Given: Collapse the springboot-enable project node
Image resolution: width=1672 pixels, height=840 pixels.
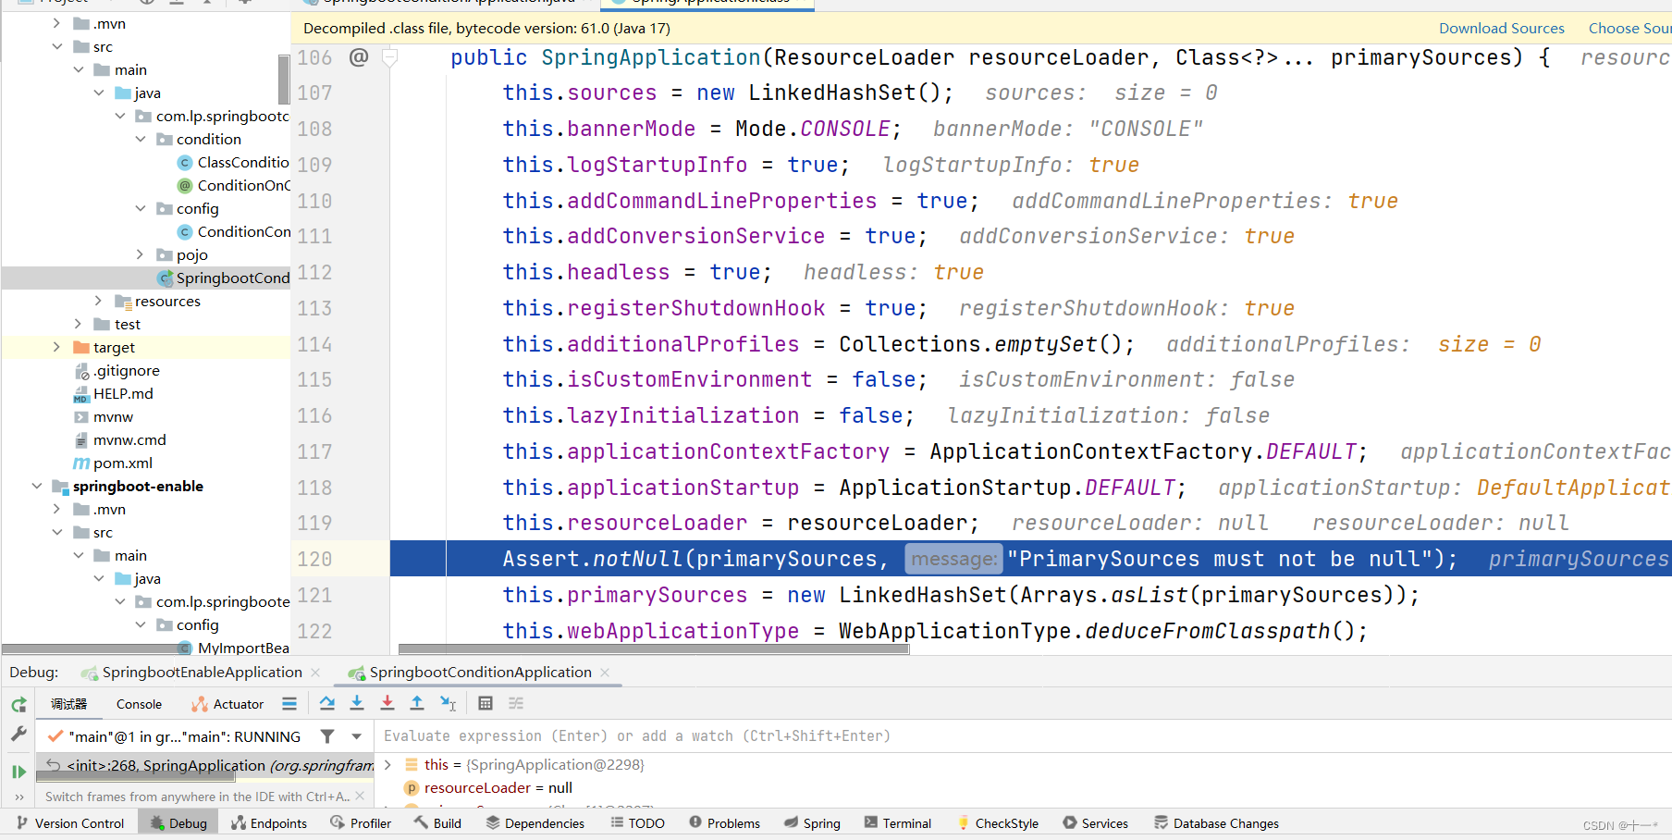Looking at the screenshot, I should [37, 486].
